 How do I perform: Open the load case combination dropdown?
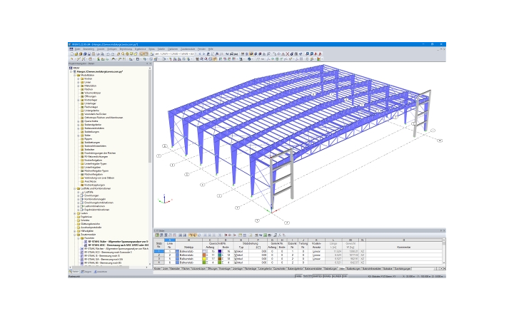click(x=174, y=53)
